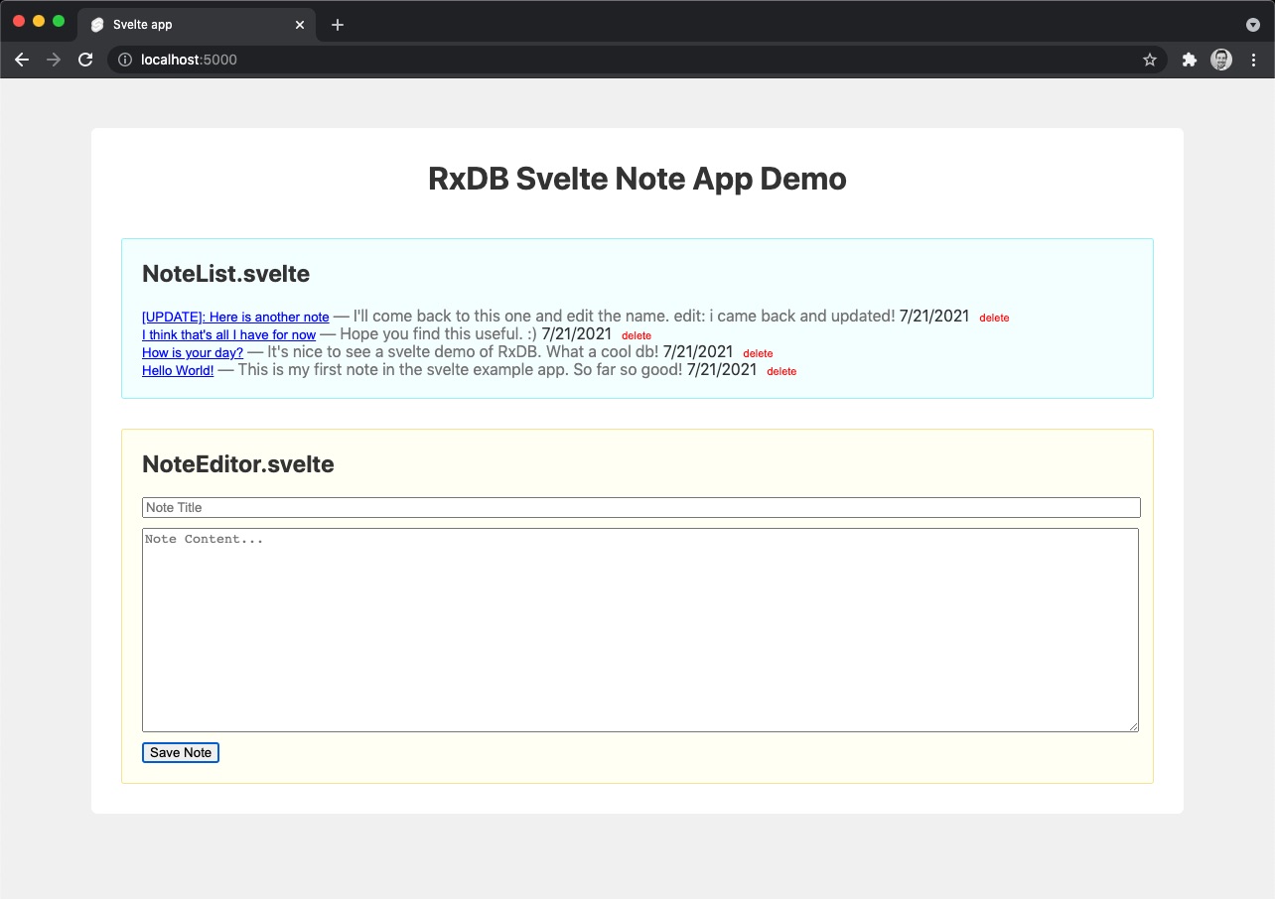
Task: Open the tab search dropdown arrow
Action: pos(1253,25)
